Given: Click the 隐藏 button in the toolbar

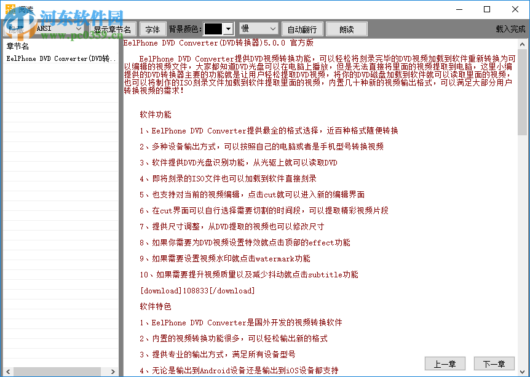Looking at the screenshot, I should [16, 29].
